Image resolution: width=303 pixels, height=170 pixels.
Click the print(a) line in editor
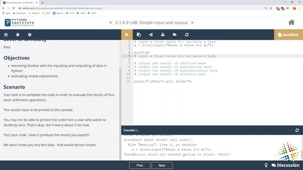click(x=142, y=52)
